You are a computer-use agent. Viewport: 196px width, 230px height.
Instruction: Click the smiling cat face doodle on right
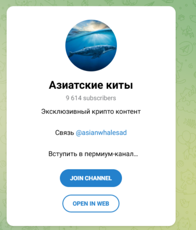188,176
